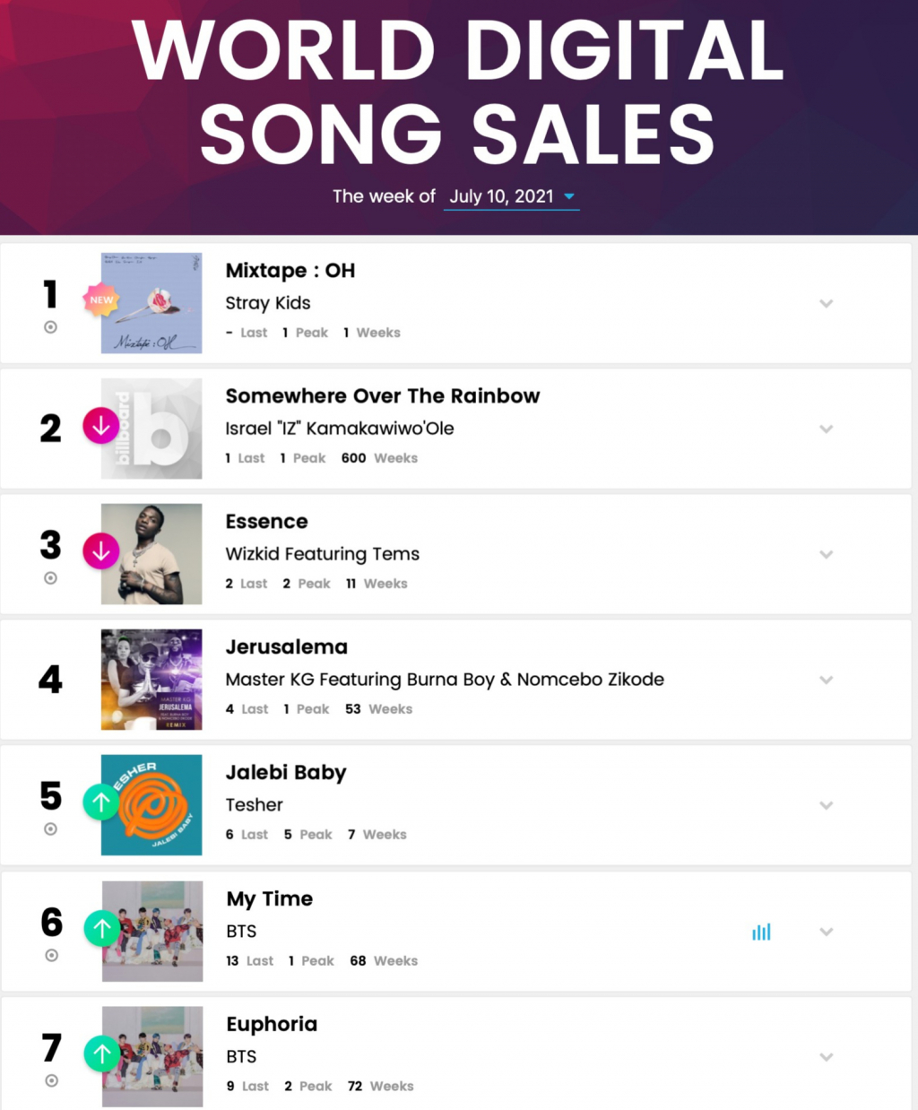Click the green up arrow beside Euphoria

102,1054
